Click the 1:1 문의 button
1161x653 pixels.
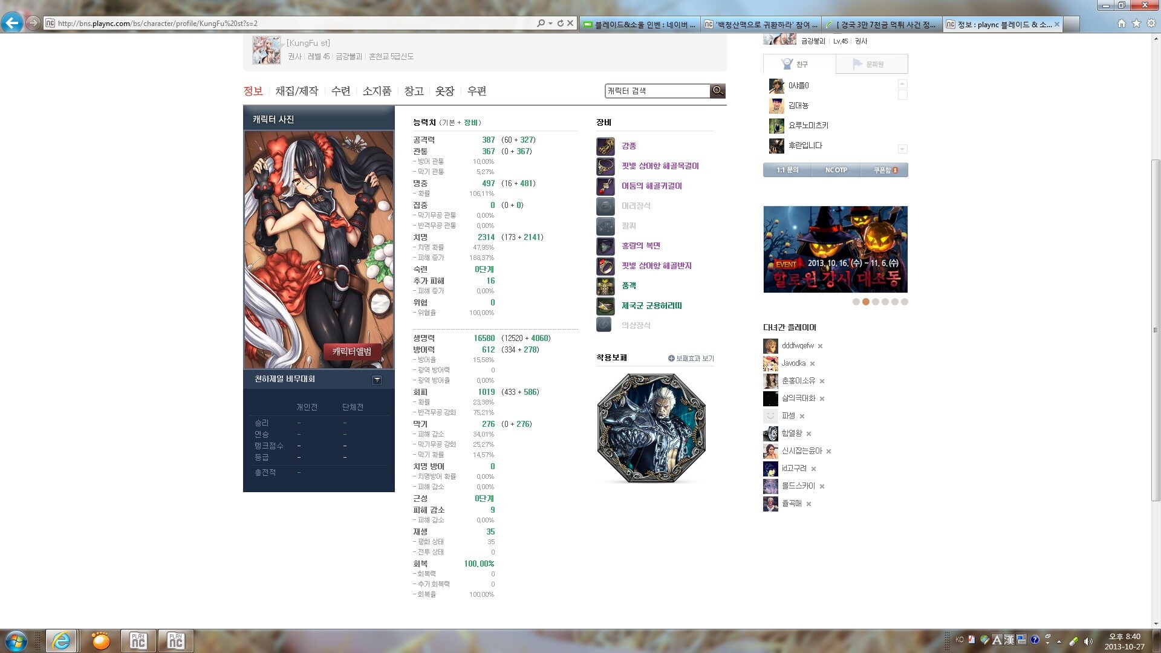tap(787, 171)
